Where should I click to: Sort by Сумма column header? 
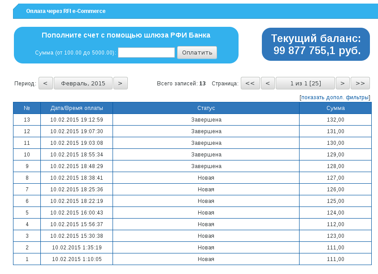[x=335, y=108]
